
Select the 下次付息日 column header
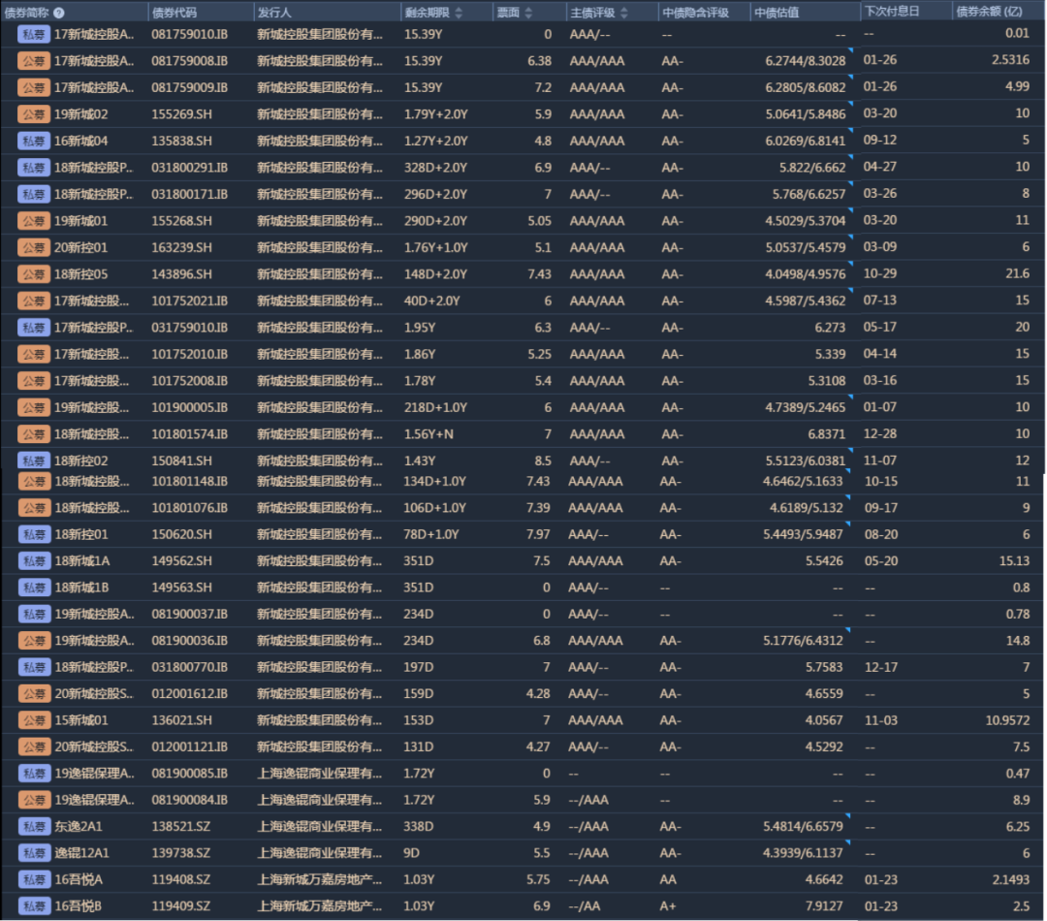click(x=891, y=12)
